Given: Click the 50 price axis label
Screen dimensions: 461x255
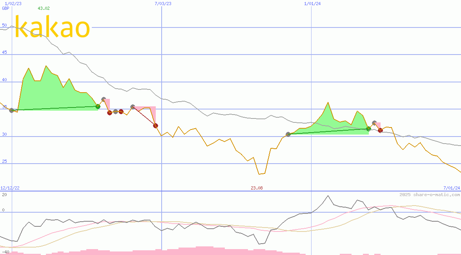Looking at the screenshot, I should 4,25.
